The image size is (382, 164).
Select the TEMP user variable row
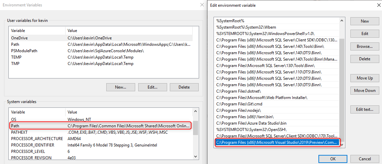[x=101, y=57]
